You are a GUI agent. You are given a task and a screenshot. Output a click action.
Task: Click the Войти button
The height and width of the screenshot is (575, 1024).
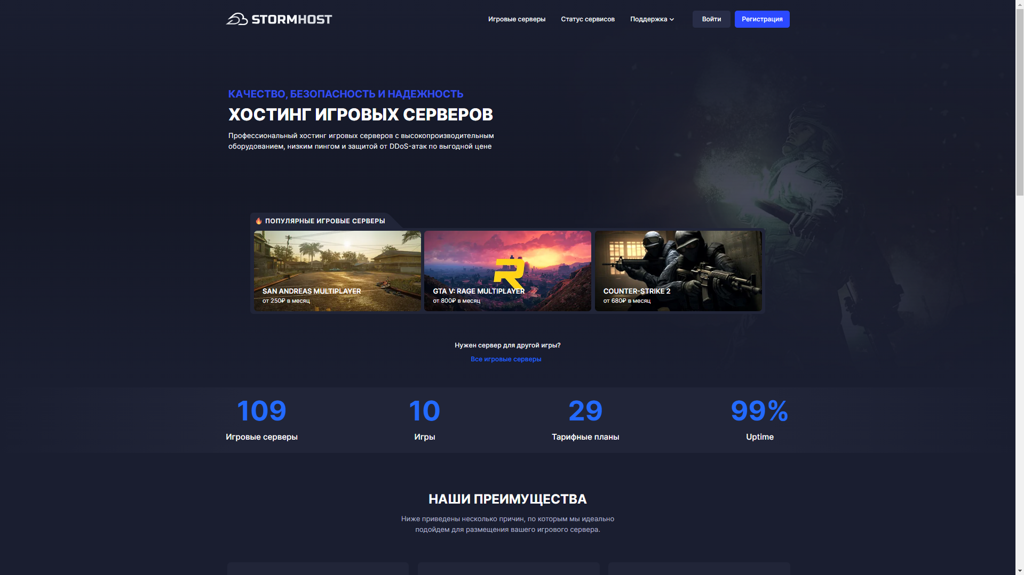tap(711, 19)
